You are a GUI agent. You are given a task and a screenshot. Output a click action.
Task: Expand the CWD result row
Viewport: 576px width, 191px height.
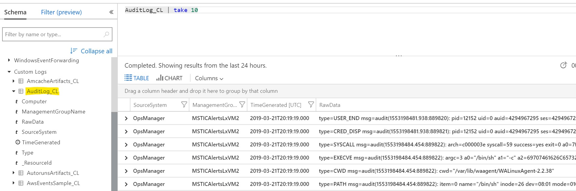[126, 171]
